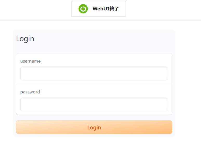
Task: Focus the username input field
Action: point(94,73)
